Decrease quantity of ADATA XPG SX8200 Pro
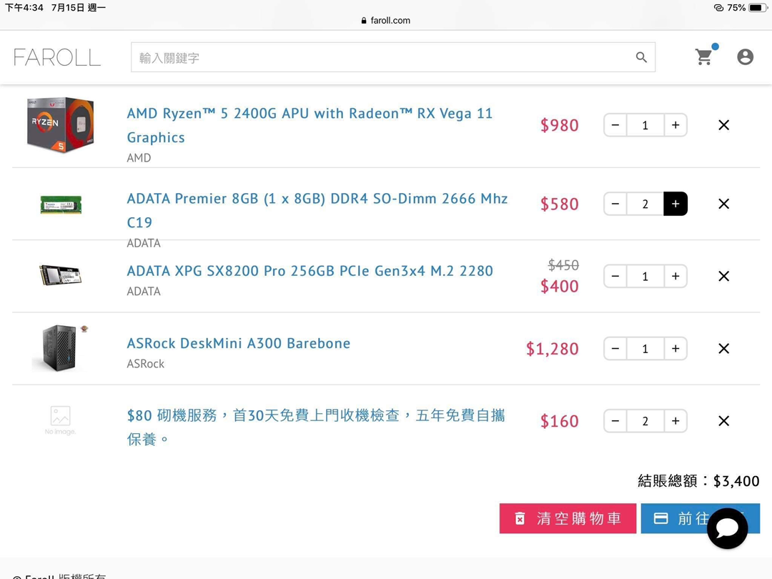772x579 pixels. 615,276
